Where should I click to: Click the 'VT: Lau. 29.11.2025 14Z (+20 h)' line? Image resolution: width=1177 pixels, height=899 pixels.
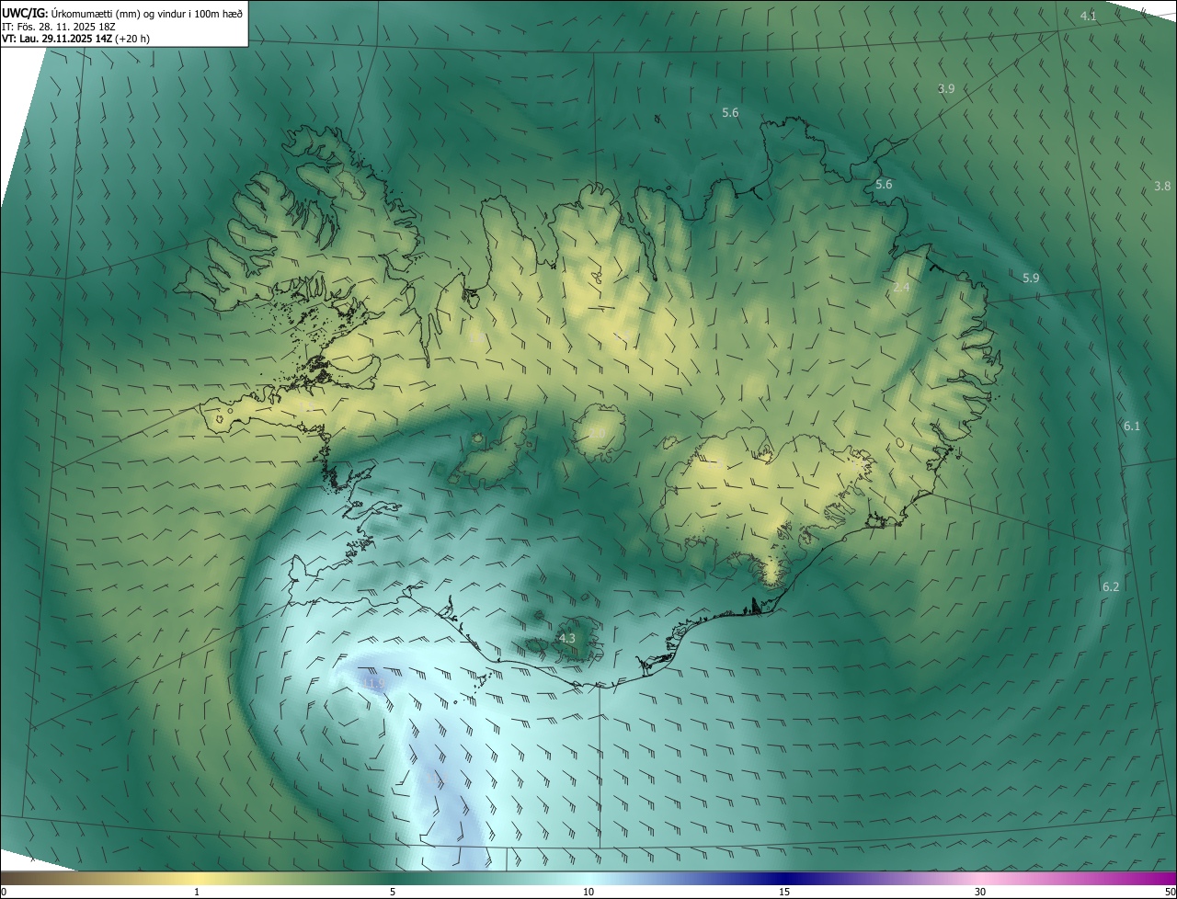click(x=75, y=39)
